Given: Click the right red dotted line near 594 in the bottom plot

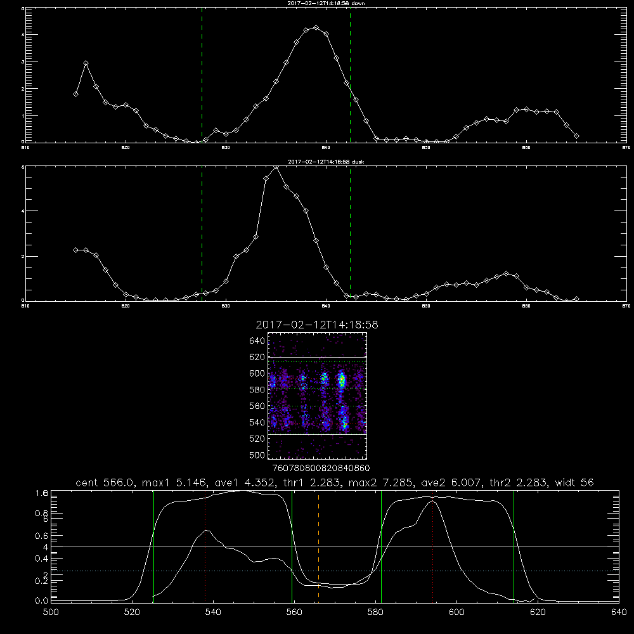Looking at the screenshot, I should [432, 546].
